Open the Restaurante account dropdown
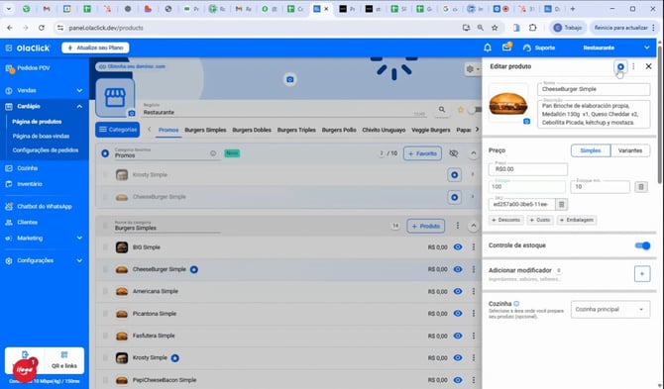This screenshot has width=664, height=389. (x=616, y=48)
